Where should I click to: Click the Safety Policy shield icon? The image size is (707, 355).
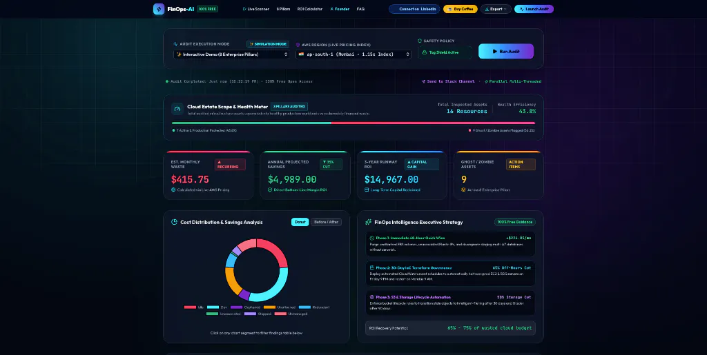pos(420,41)
